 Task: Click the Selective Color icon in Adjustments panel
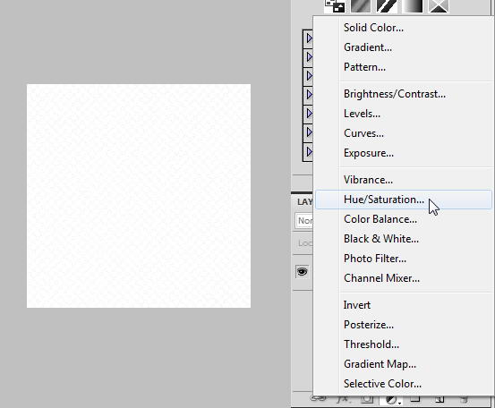[439, 6]
